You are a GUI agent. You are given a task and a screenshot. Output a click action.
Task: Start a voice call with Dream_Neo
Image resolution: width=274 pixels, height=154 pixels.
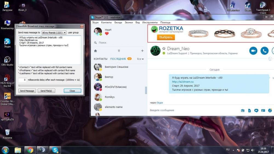[264, 51]
